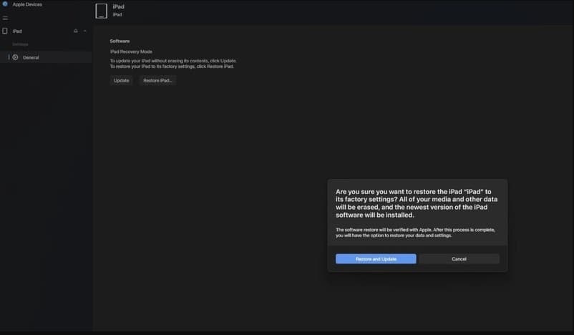574x335 pixels.
Task: Open the General sidebar item
Action: 46,57
